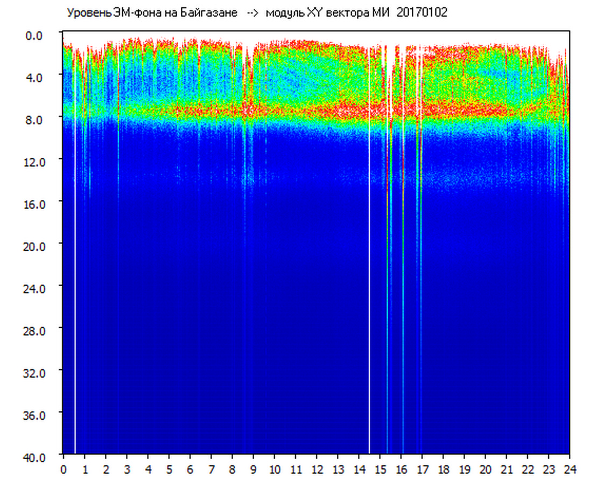
Task: Click the chart title text 'Уровень ЭМ-фона на Байгазане'
Action: (152, 13)
